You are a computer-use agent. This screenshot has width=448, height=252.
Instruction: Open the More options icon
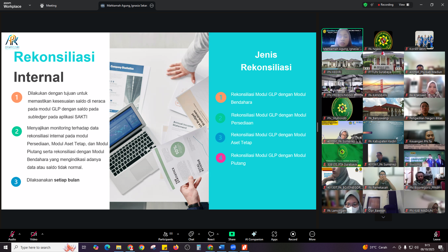pos(312,234)
